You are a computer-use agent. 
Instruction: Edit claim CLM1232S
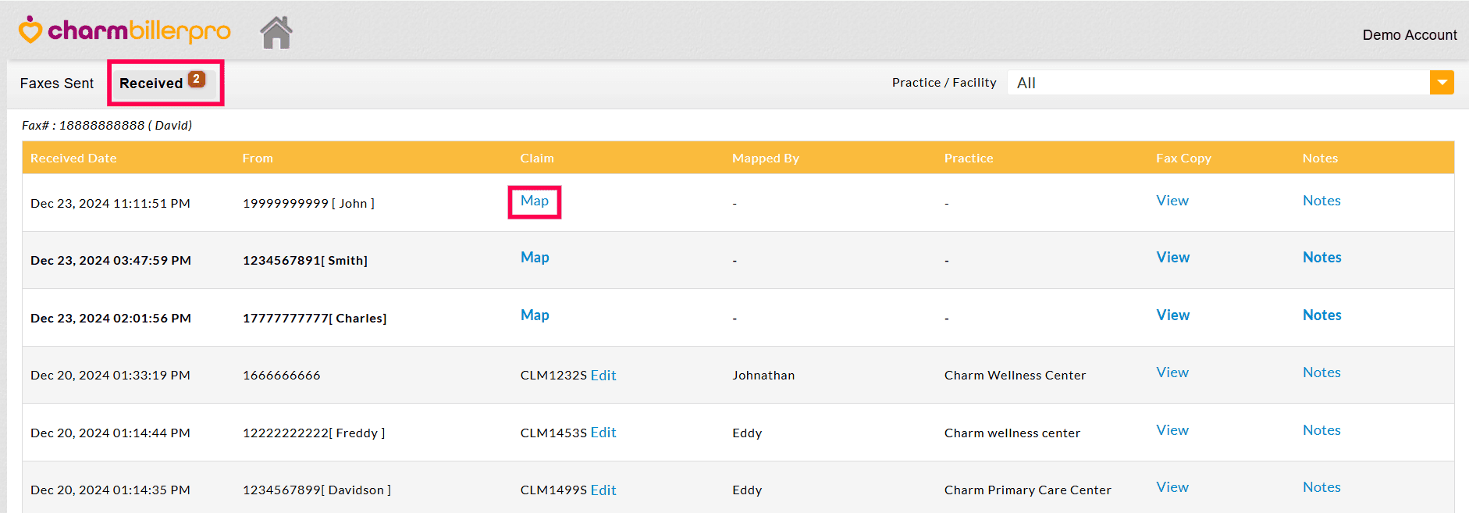coord(603,376)
